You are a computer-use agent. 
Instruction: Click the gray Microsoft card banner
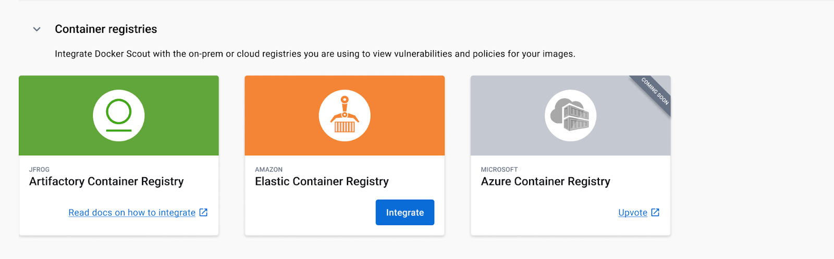point(571,116)
